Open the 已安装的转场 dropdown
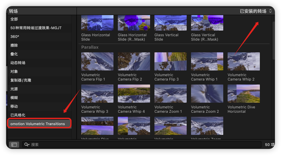281x155 pixels. pyautogui.click(x=256, y=11)
